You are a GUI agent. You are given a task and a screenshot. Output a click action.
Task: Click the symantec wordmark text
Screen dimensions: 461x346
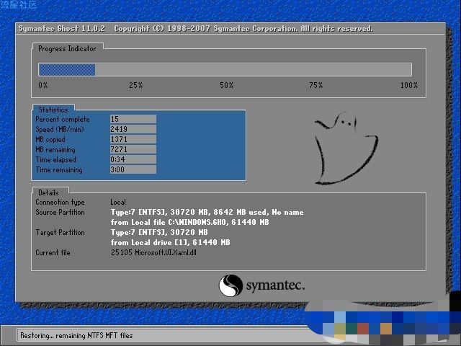click(275, 285)
